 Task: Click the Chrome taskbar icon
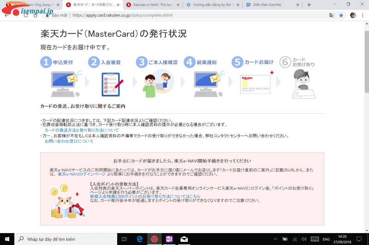(155, 239)
